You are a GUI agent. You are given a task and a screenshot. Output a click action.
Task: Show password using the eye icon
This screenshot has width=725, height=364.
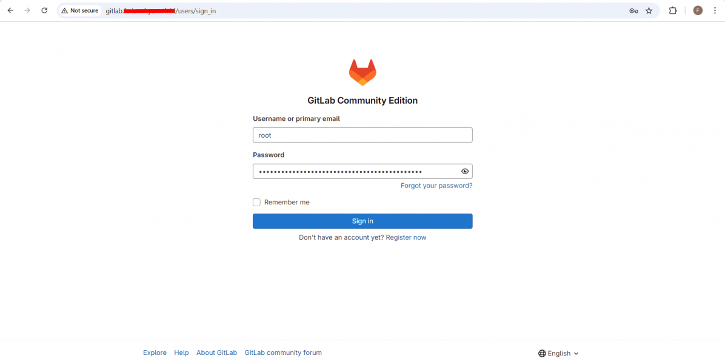point(465,172)
